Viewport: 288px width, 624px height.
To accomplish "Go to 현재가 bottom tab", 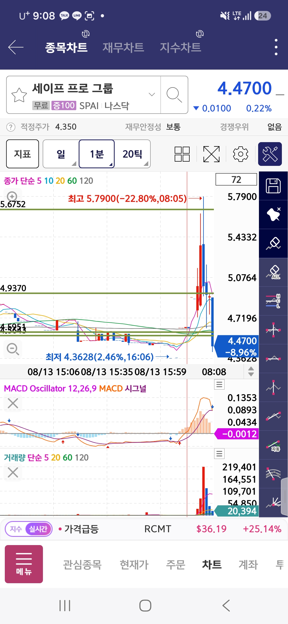I will (x=134, y=565).
